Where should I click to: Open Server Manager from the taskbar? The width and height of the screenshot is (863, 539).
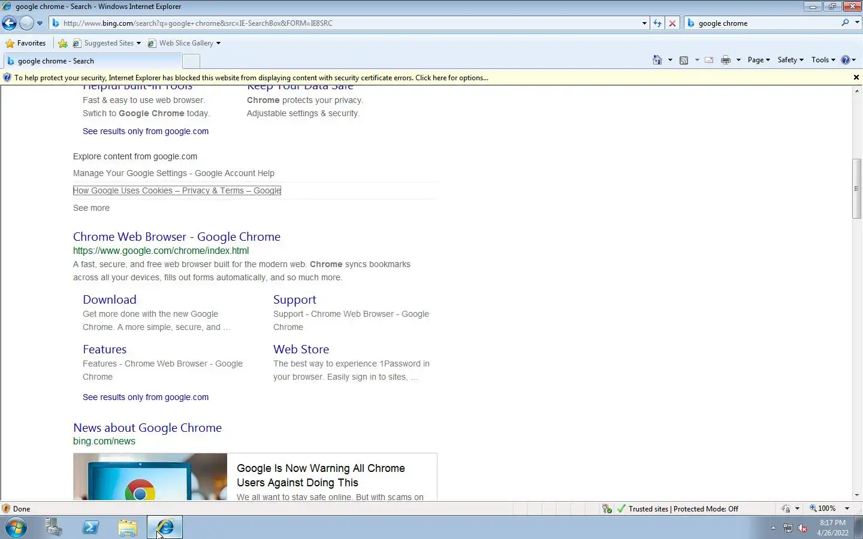pos(53,527)
